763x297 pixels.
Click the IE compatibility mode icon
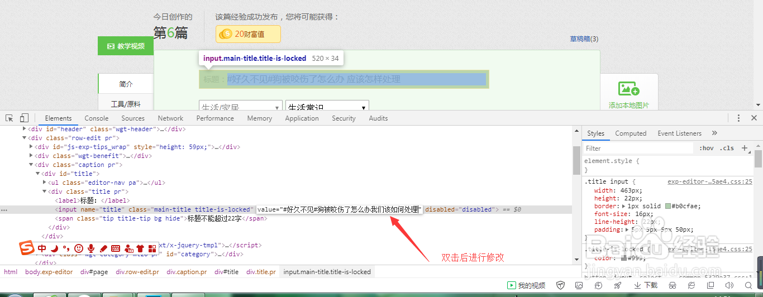[692, 285]
